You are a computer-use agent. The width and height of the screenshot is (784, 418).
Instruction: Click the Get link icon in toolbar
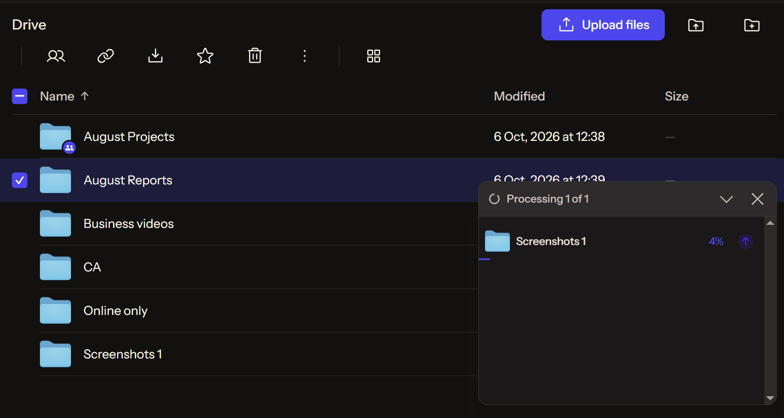click(106, 56)
